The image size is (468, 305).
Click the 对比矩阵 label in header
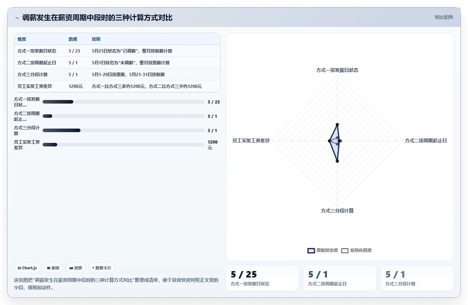coord(444,17)
